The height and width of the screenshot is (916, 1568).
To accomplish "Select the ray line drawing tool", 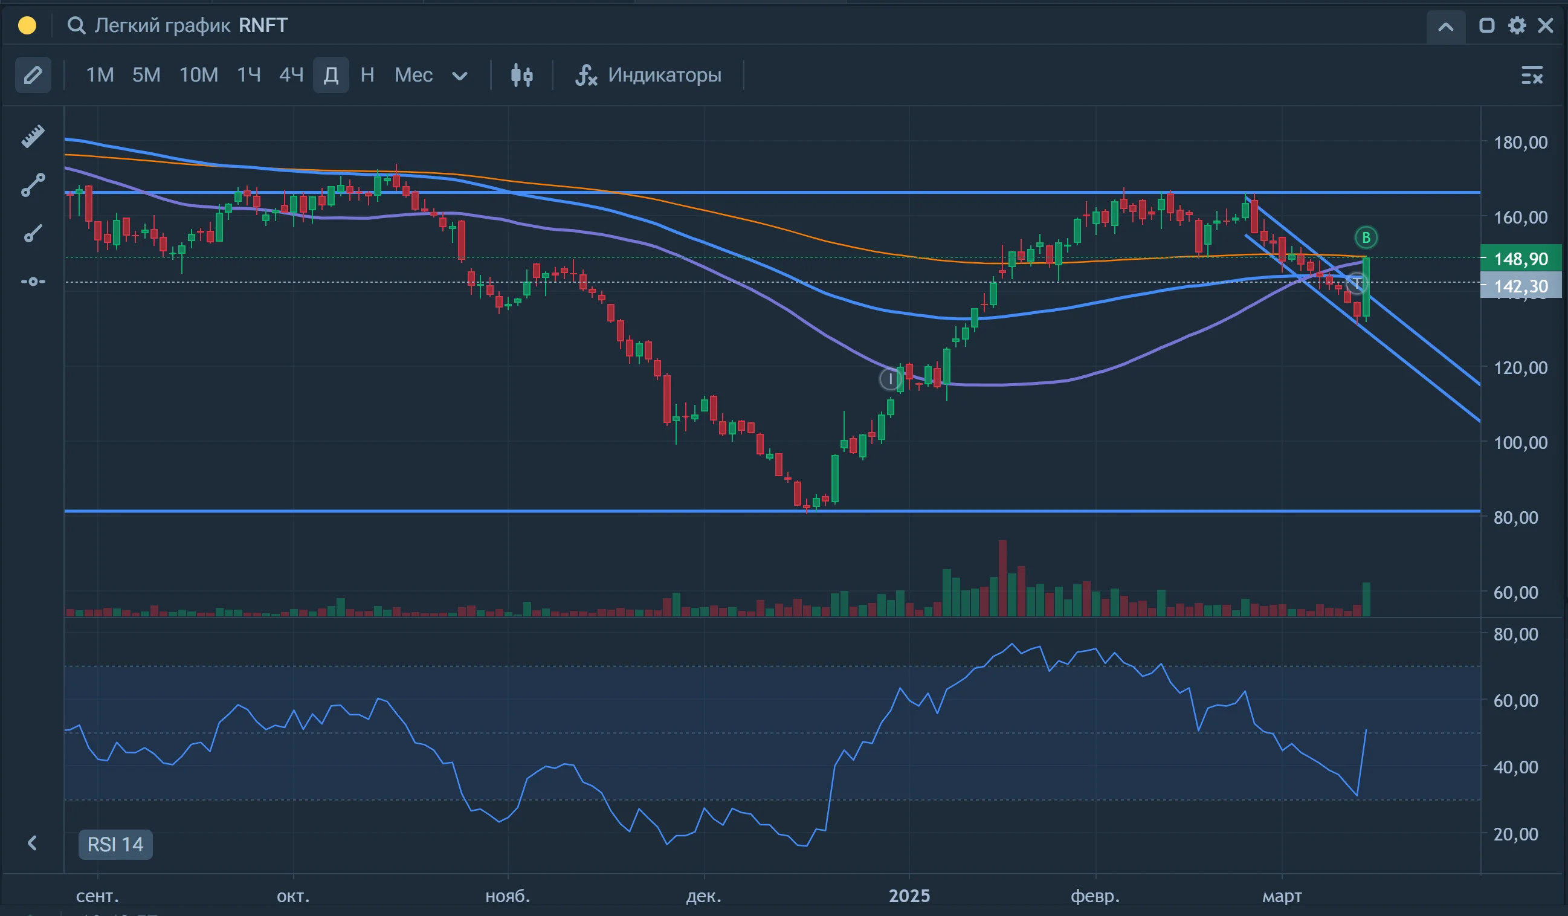I will pyautogui.click(x=33, y=233).
